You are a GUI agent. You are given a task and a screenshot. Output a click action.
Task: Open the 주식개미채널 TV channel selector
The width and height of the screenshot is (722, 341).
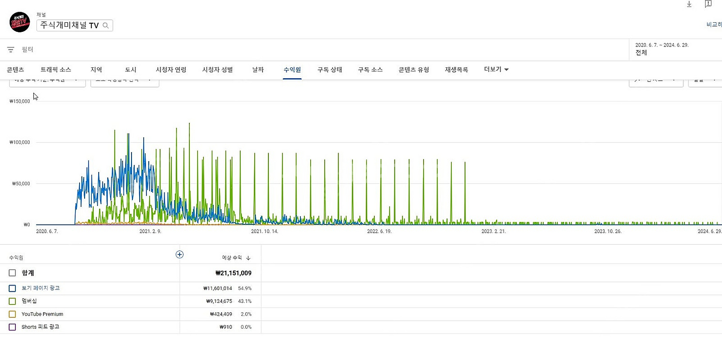[69, 25]
